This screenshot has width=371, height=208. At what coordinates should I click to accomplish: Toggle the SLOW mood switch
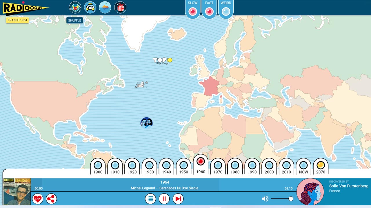193,11
